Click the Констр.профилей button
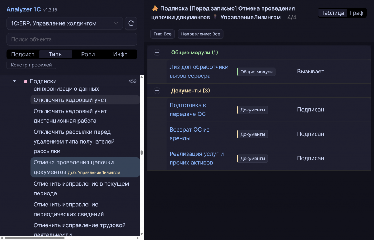The width and height of the screenshot is (374, 240). click(x=31, y=65)
